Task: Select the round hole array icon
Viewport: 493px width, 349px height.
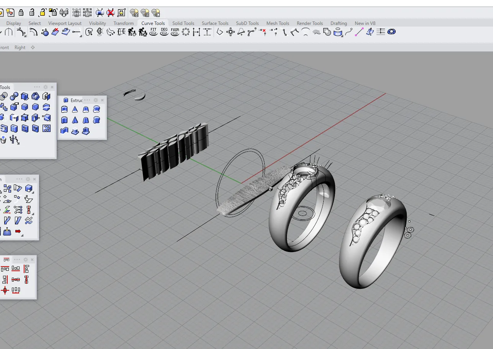Action: 46,128
